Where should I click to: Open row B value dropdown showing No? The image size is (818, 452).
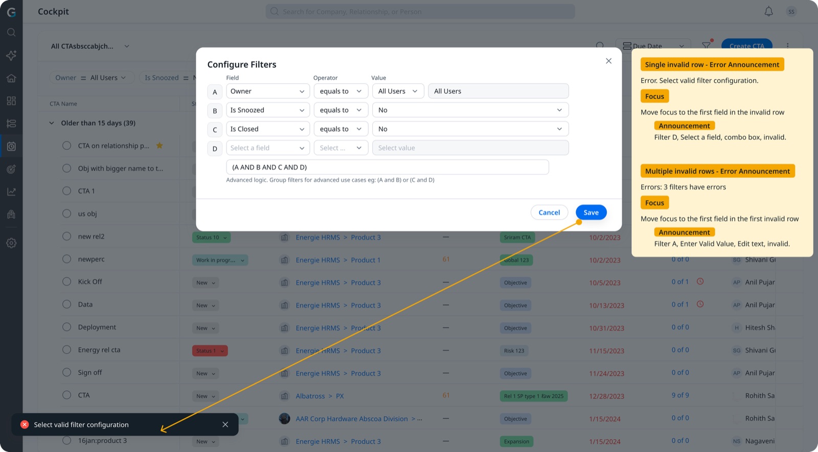tap(470, 110)
